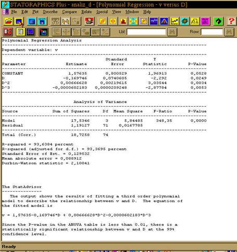Click the CONSTANT estimate value 1,57635

pyautogui.click(x=77, y=73)
